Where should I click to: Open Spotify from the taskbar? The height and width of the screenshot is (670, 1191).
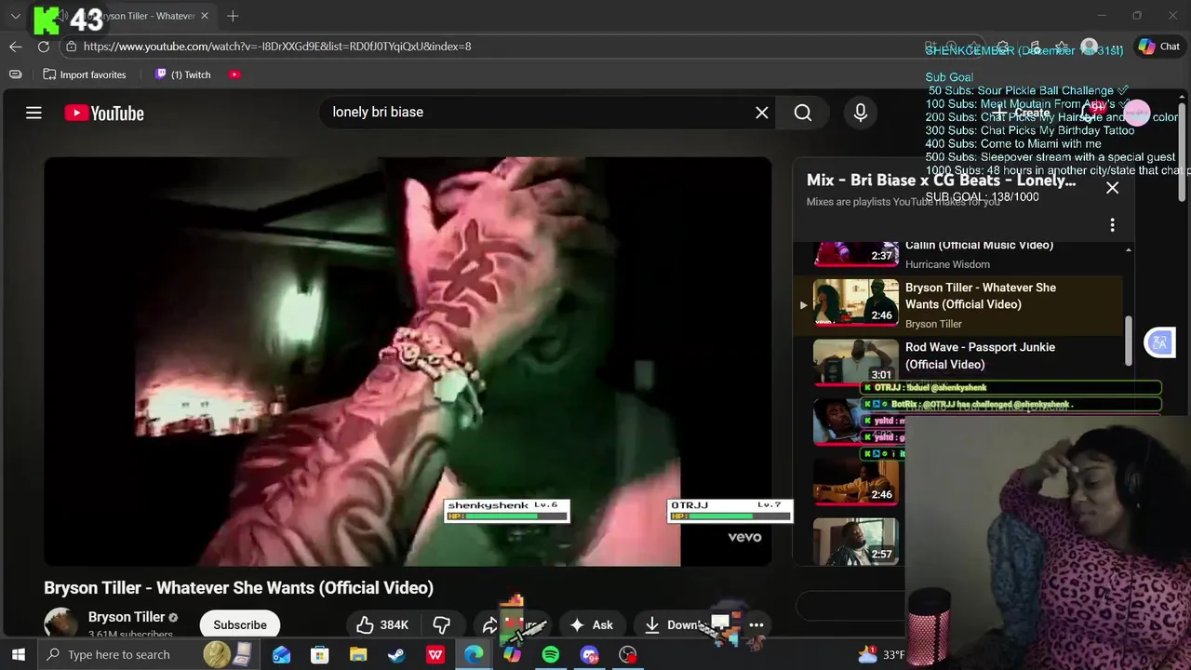pos(551,655)
